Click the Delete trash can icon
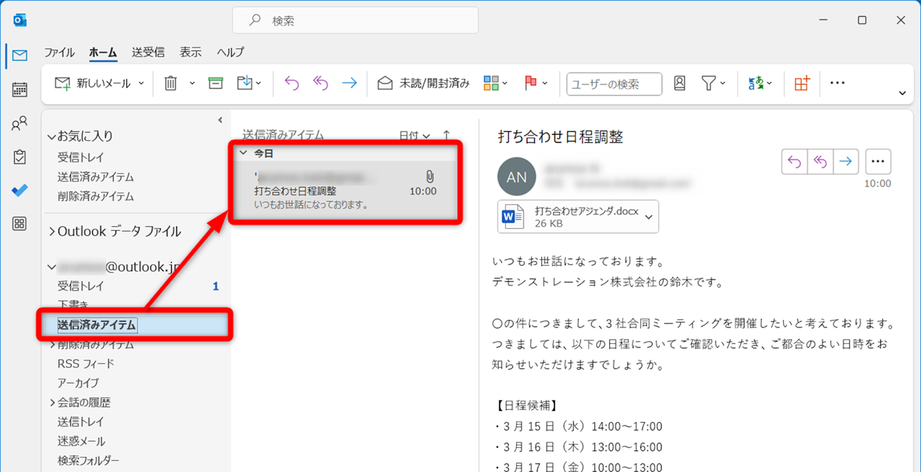The width and height of the screenshot is (921, 472). 170,83
